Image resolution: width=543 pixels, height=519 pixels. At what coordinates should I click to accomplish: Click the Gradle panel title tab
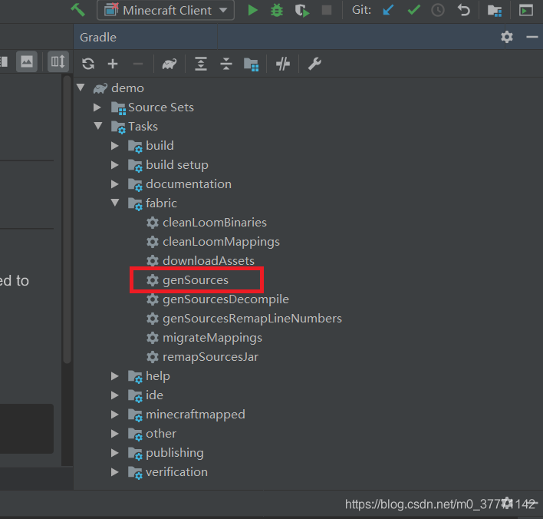98,37
